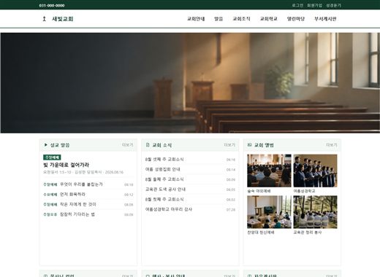Click the 회원가입 link in the top bar

coord(314,5)
